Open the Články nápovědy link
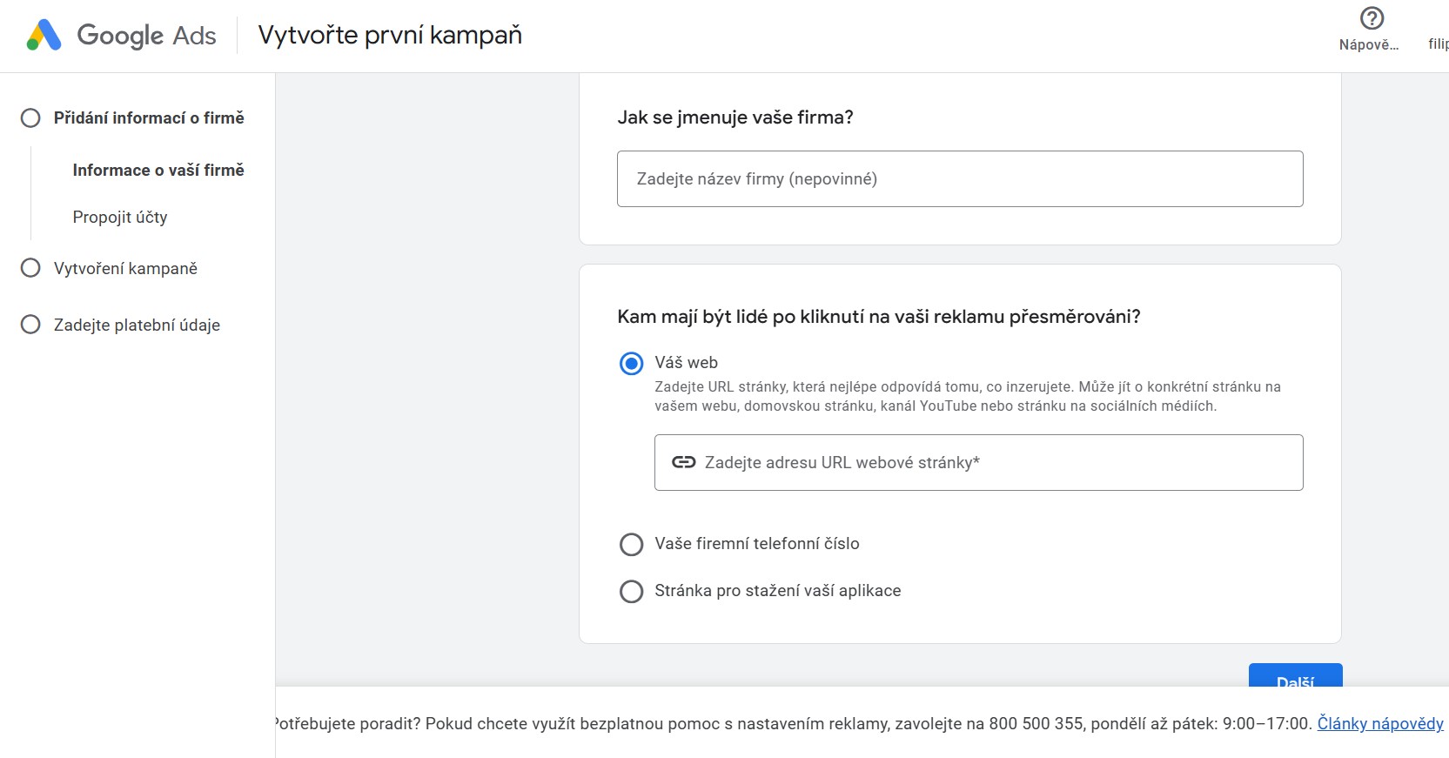 [x=1379, y=723]
